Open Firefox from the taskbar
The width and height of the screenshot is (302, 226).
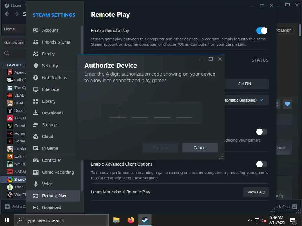click(131, 220)
